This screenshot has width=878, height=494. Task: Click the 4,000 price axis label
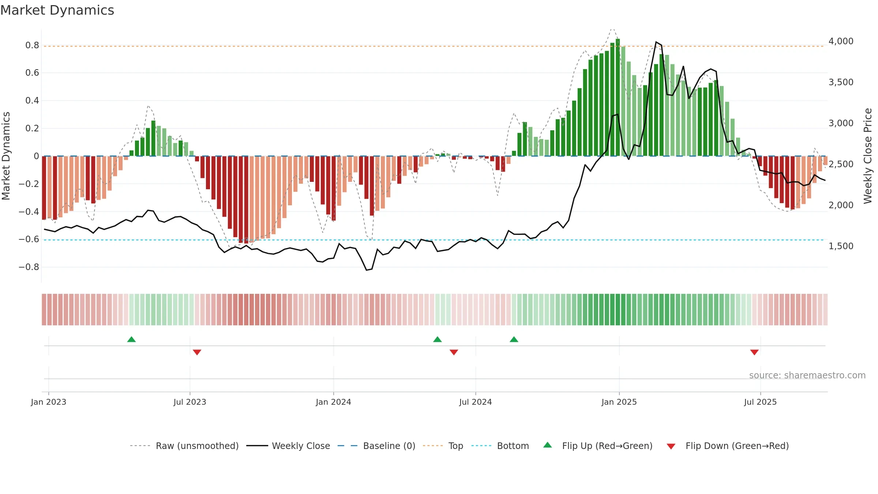(841, 41)
